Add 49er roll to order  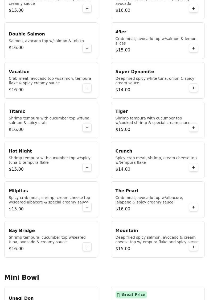194,48
